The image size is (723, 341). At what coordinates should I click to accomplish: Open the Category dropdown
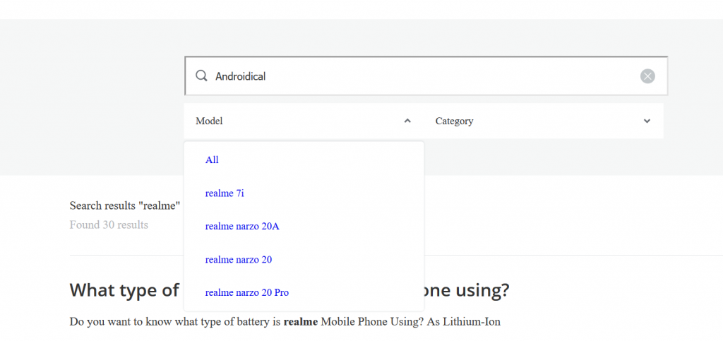click(x=544, y=121)
